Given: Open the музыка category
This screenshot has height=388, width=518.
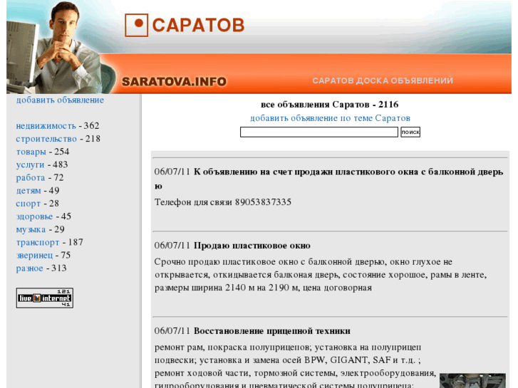Looking at the screenshot, I should tap(31, 229).
